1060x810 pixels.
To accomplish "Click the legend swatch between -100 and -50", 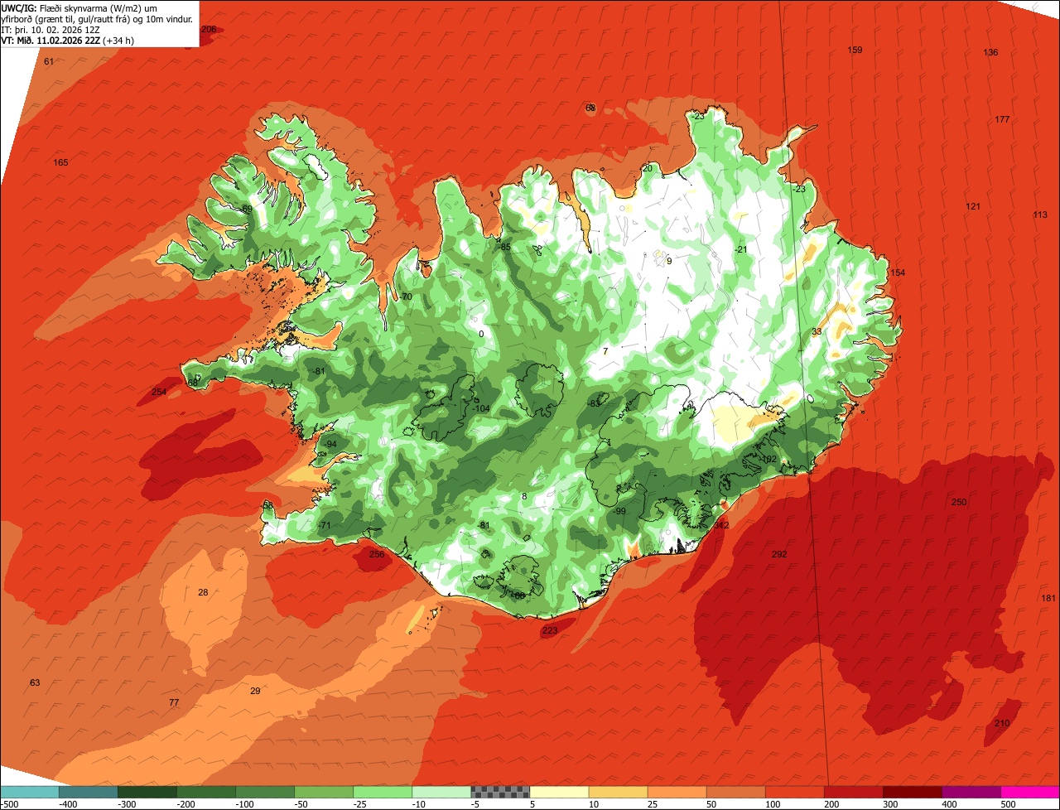I will tap(265, 792).
